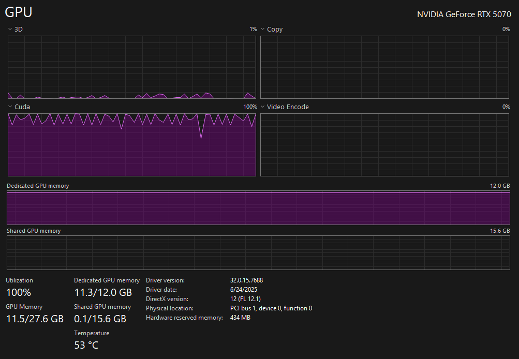The image size is (519, 359).
Task: Click the Video Encode usage graph
Action: (x=384, y=145)
